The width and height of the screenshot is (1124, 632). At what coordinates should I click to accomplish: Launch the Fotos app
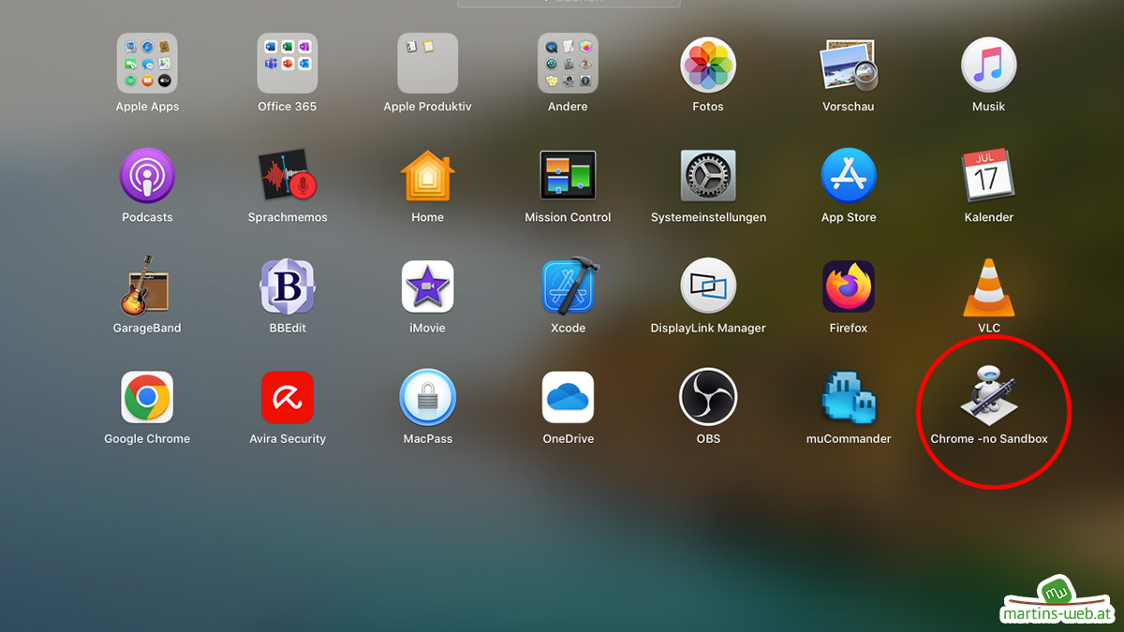[x=708, y=65]
